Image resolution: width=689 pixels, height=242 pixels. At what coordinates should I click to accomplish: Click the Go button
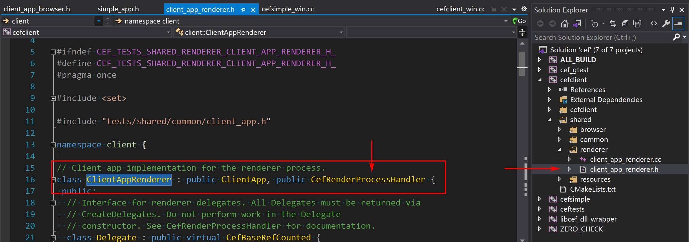[519, 21]
